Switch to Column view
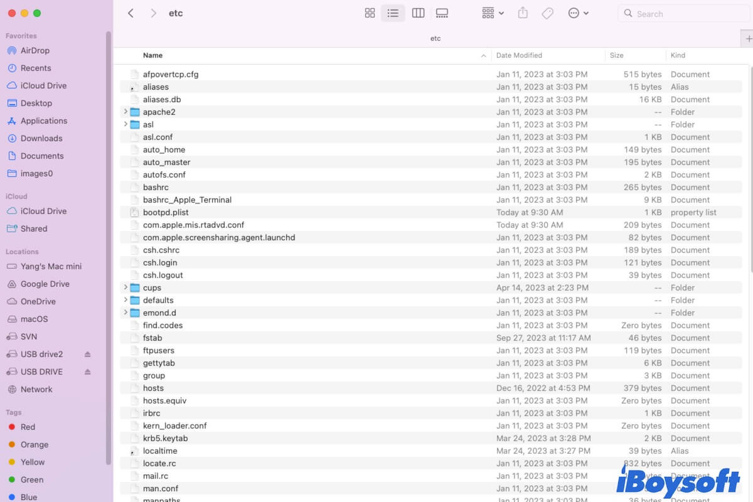The width and height of the screenshot is (753, 502). 418,13
